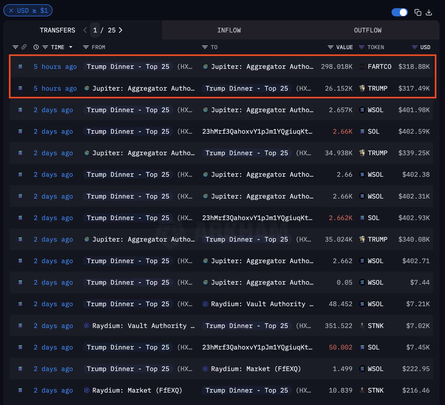Click the copy icon in the top right

click(x=418, y=12)
